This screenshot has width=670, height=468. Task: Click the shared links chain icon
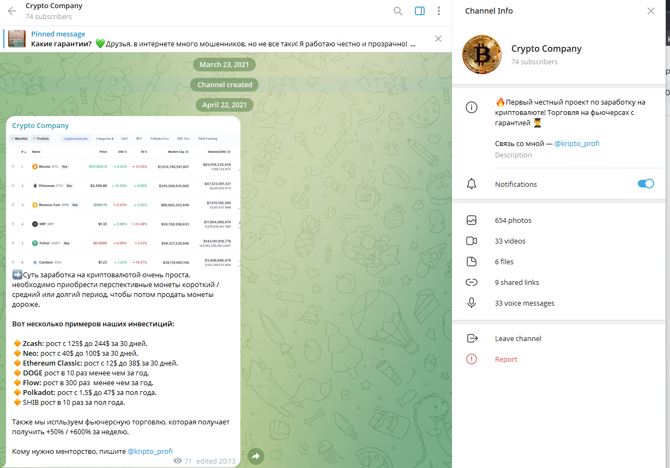472,282
